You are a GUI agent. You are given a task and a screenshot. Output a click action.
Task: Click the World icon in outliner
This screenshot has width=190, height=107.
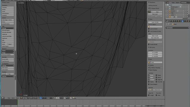point(170,9)
